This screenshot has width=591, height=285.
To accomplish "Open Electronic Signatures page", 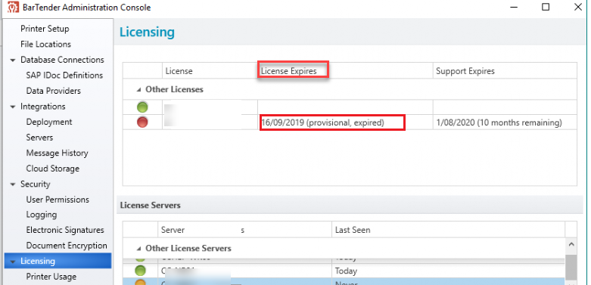I will coord(65,230).
